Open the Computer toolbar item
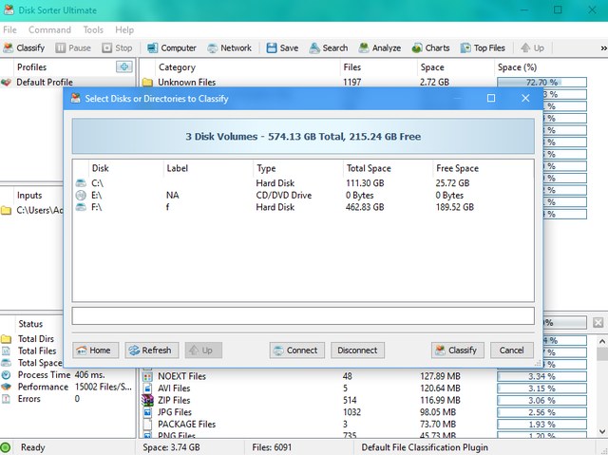The height and width of the screenshot is (455, 608). coord(171,47)
